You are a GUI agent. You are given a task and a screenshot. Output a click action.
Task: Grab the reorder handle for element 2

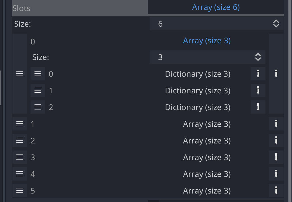point(20,140)
